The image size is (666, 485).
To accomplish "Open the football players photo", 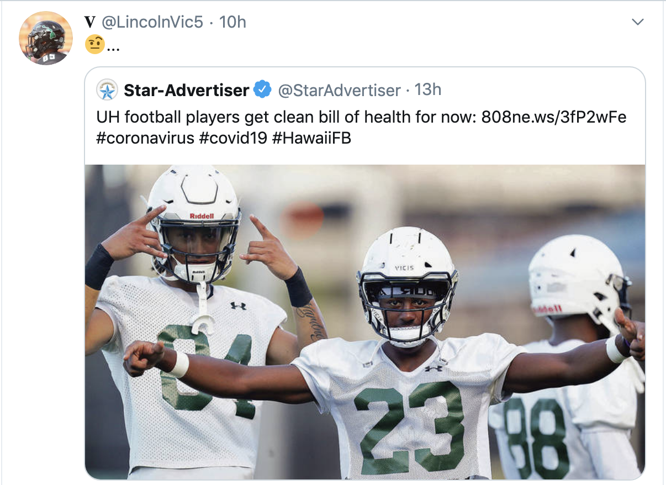I will coord(364,321).
